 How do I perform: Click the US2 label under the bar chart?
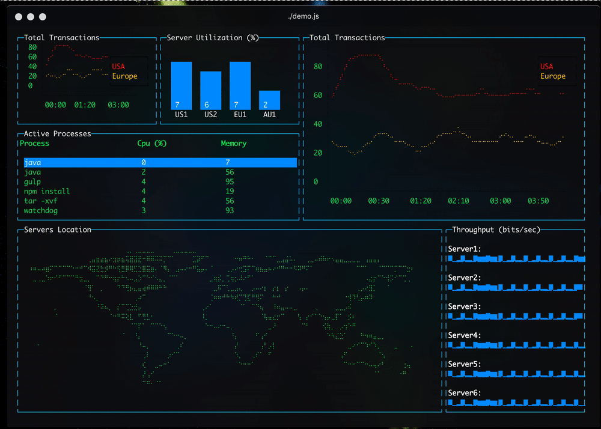[x=211, y=115]
